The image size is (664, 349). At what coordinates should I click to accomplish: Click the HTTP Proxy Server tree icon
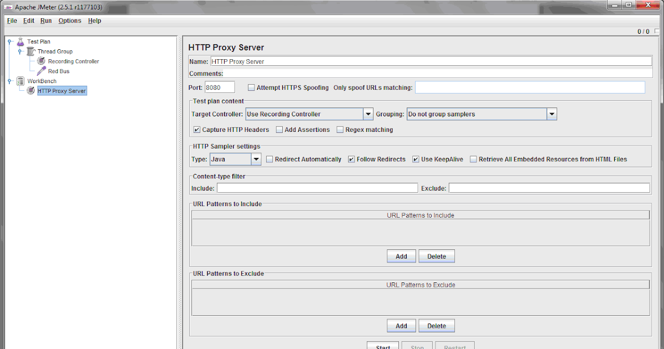[x=31, y=91]
